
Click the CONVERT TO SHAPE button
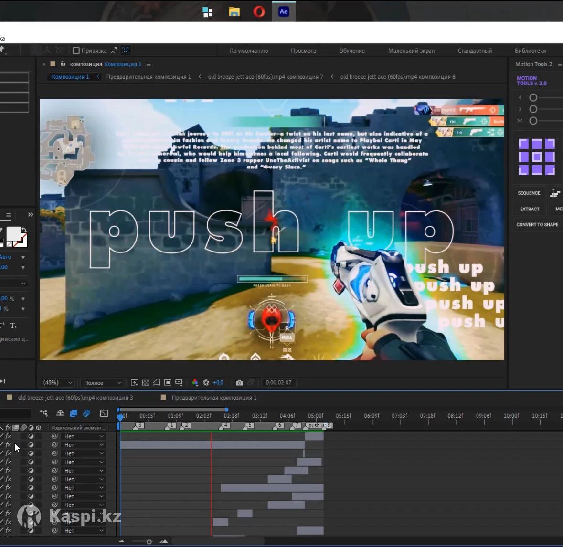pyautogui.click(x=537, y=225)
